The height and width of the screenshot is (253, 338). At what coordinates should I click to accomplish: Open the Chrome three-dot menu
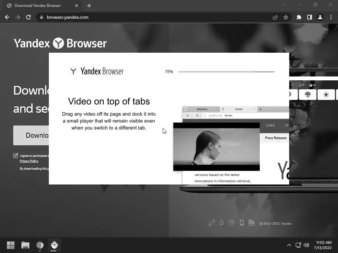point(331,17)
